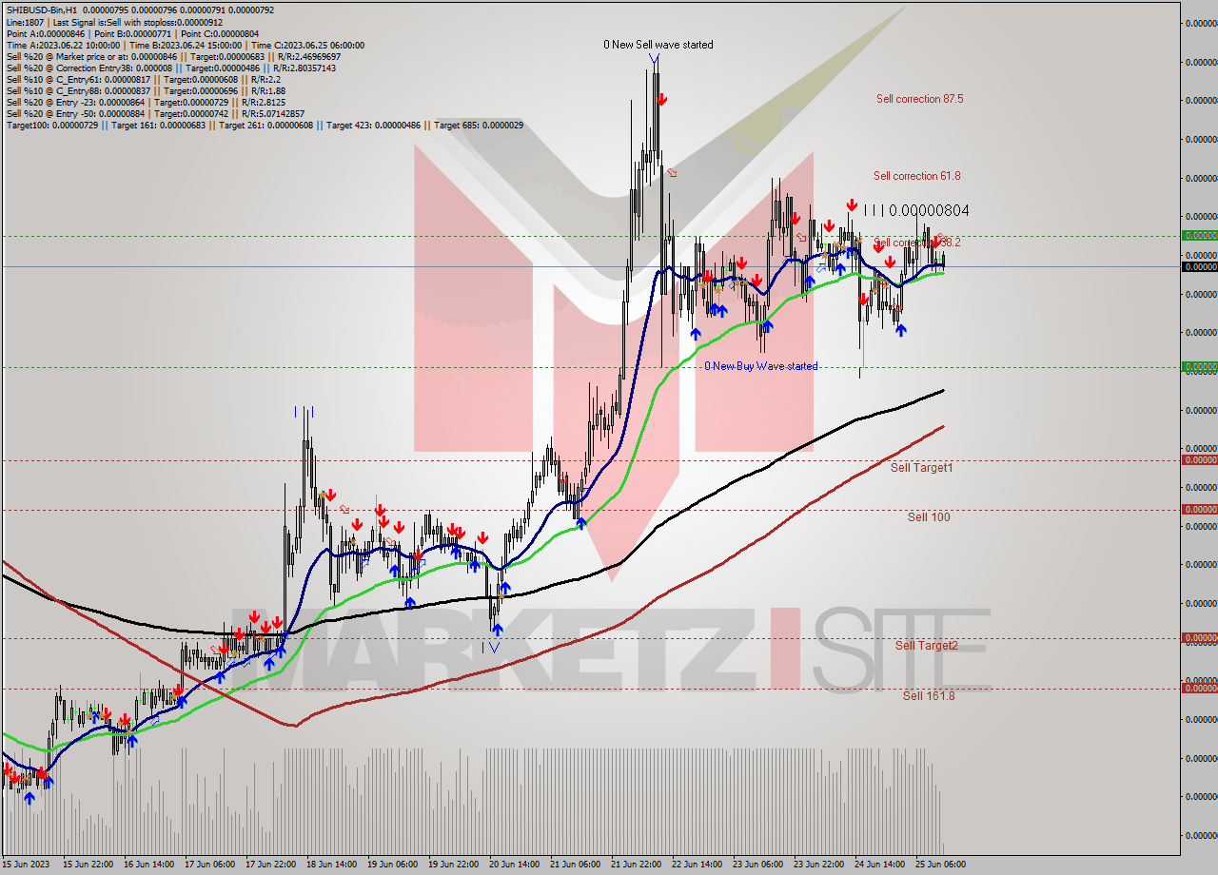Click the '15 Jun 2023' time axis label
Screen dimensions: 1218x875
pos(25,865)
